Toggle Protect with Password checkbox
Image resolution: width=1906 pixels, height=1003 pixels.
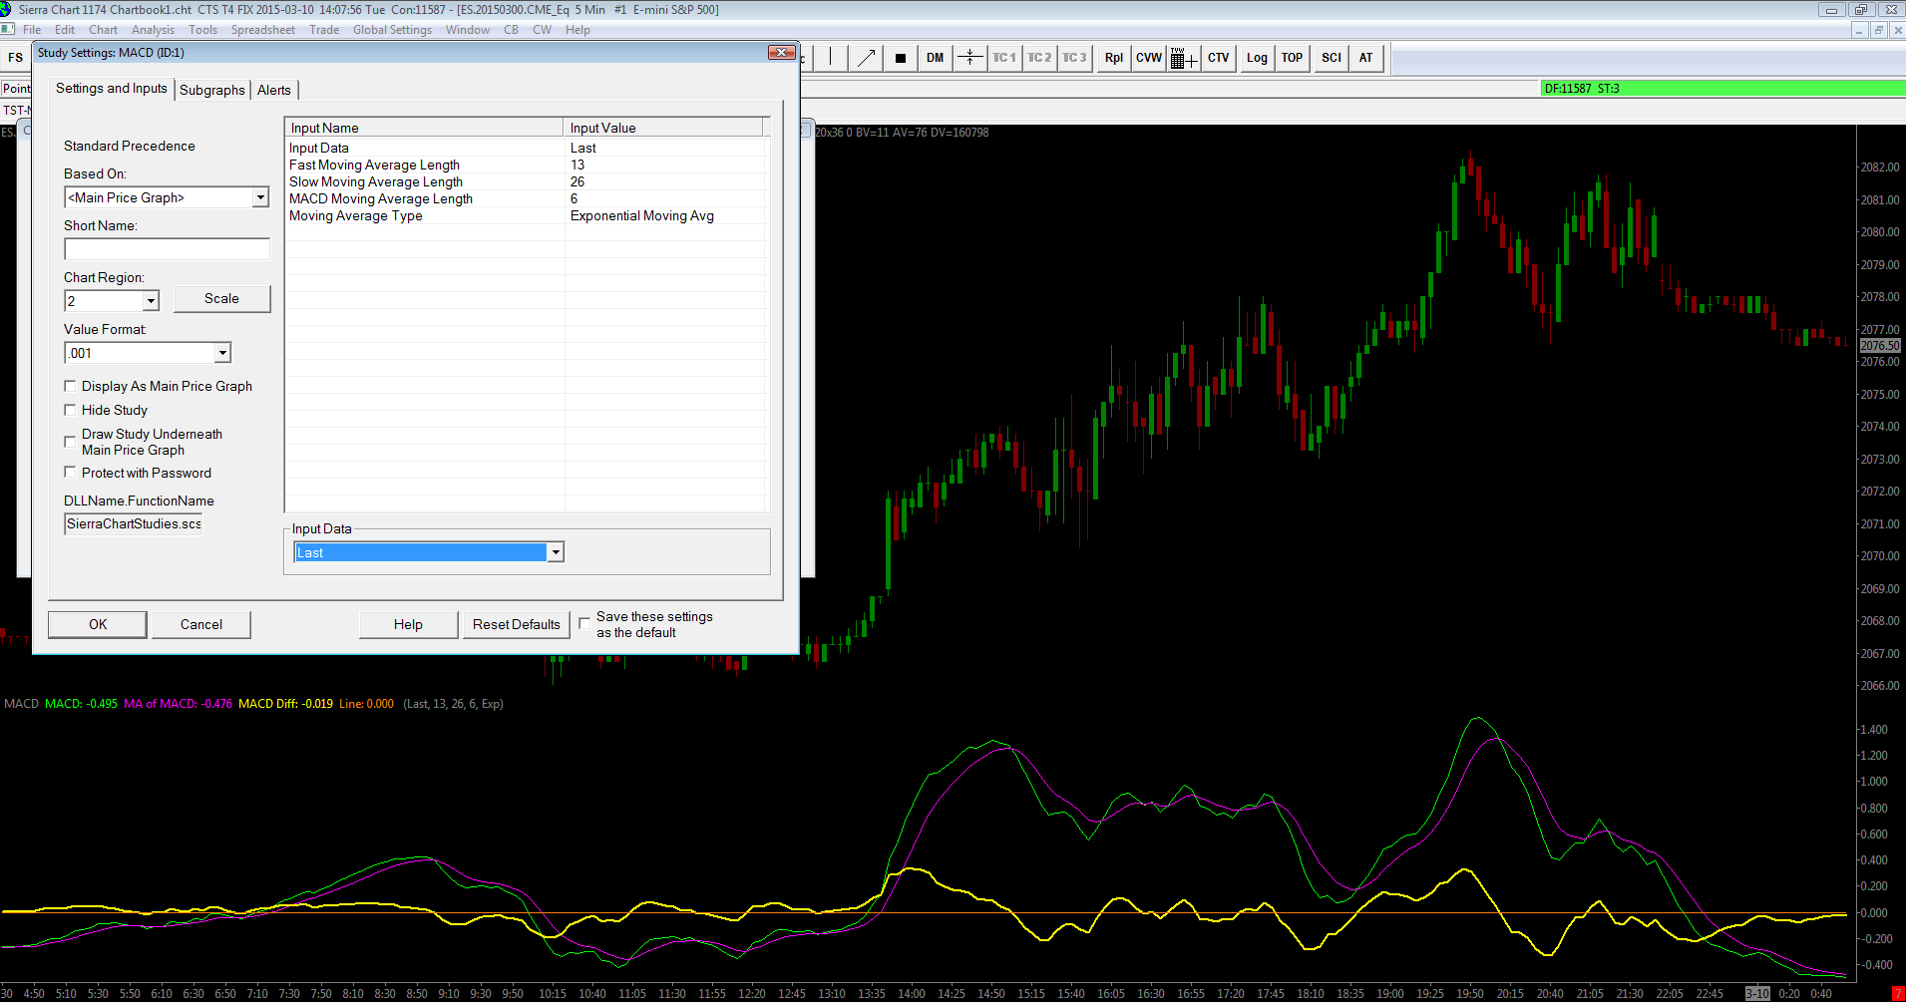pyautogui.click(x=70, y=473)
